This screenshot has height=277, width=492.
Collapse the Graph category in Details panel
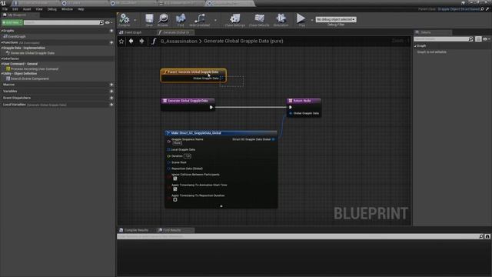click(x=415, y=46)
